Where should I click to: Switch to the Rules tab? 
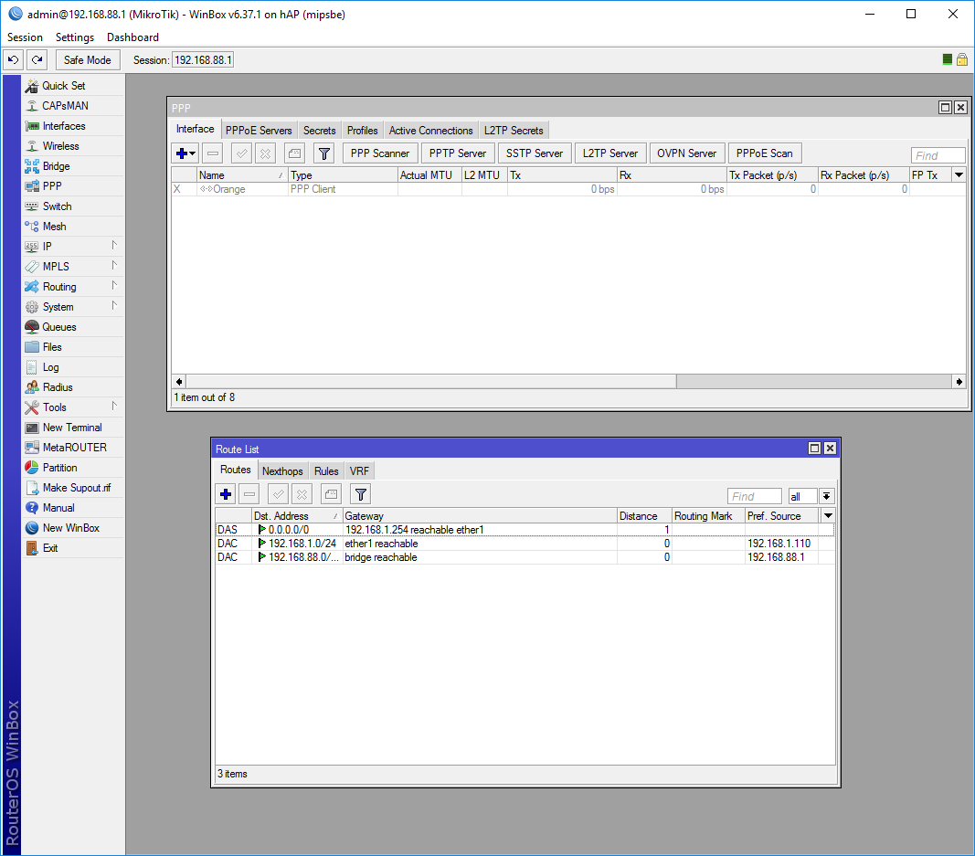coord(326,471)
